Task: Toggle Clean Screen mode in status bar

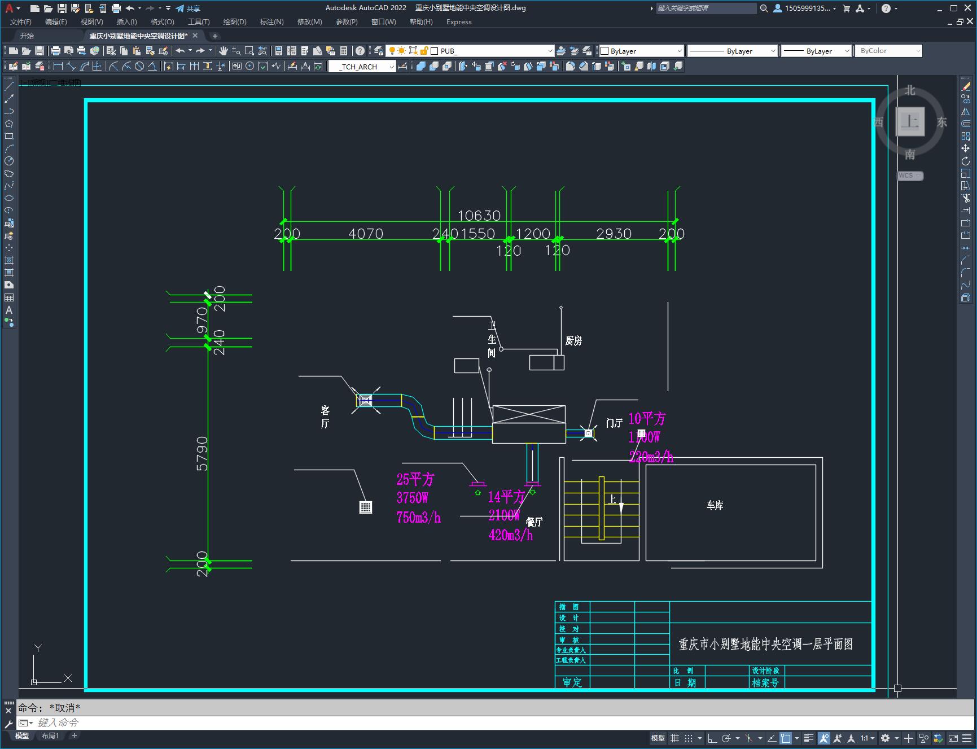Action: pos(953,738)
